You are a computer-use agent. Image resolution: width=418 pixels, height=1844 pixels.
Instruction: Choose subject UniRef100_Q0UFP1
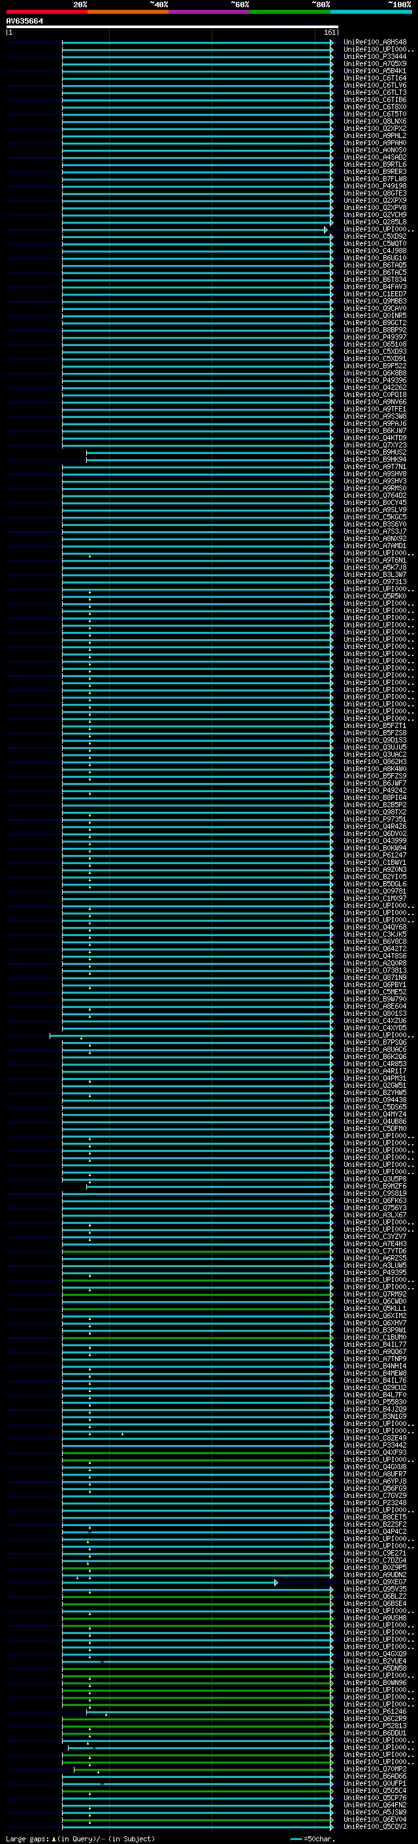pyautogui.click(x=375, y=1783)
